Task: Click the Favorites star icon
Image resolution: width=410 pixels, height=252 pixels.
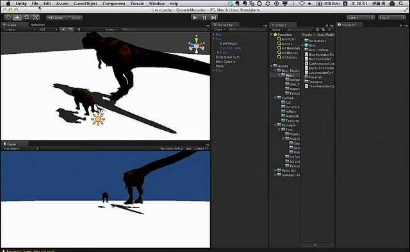Action: pyautogui.click(x=275, y=34)
